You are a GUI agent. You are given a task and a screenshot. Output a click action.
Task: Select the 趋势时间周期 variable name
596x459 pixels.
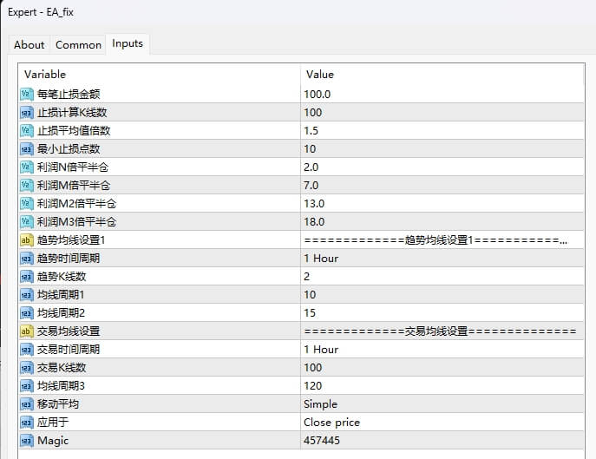pos(69,259)
